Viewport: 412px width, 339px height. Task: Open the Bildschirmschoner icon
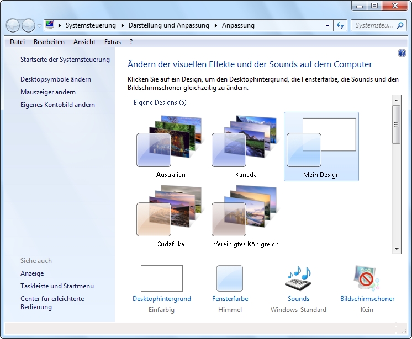coord(367,278)
